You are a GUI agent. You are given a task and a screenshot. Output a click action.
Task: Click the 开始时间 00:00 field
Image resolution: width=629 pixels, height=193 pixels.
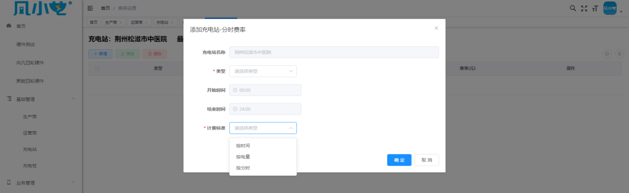[265, 90]
